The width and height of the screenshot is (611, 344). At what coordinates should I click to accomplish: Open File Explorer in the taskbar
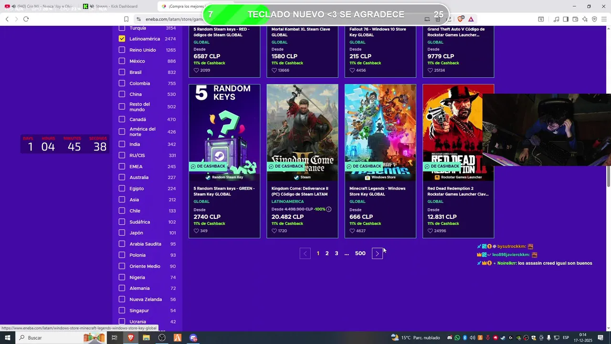click(x=146, y=338)
